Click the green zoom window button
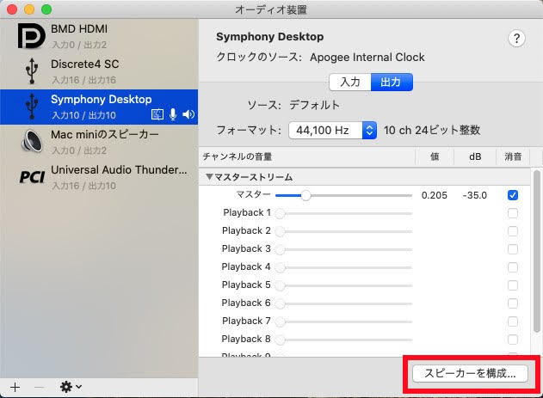Viewport: 543px width, 398px height. tap(46, 9)
